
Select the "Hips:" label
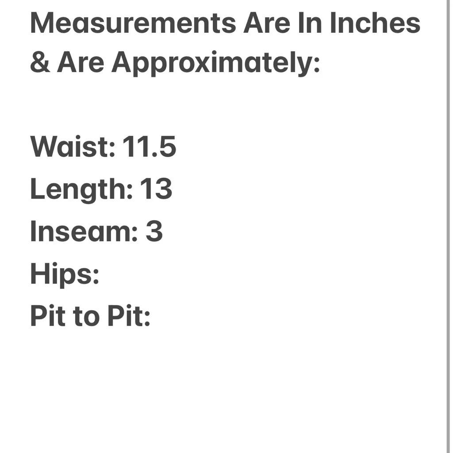click(x=65, y=274)
